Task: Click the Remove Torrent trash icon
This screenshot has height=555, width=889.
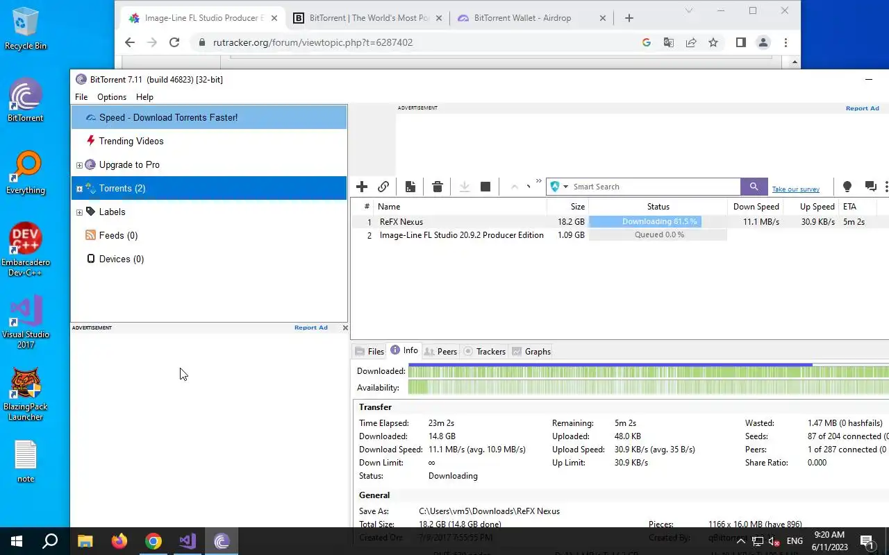Action: point(437,187)
